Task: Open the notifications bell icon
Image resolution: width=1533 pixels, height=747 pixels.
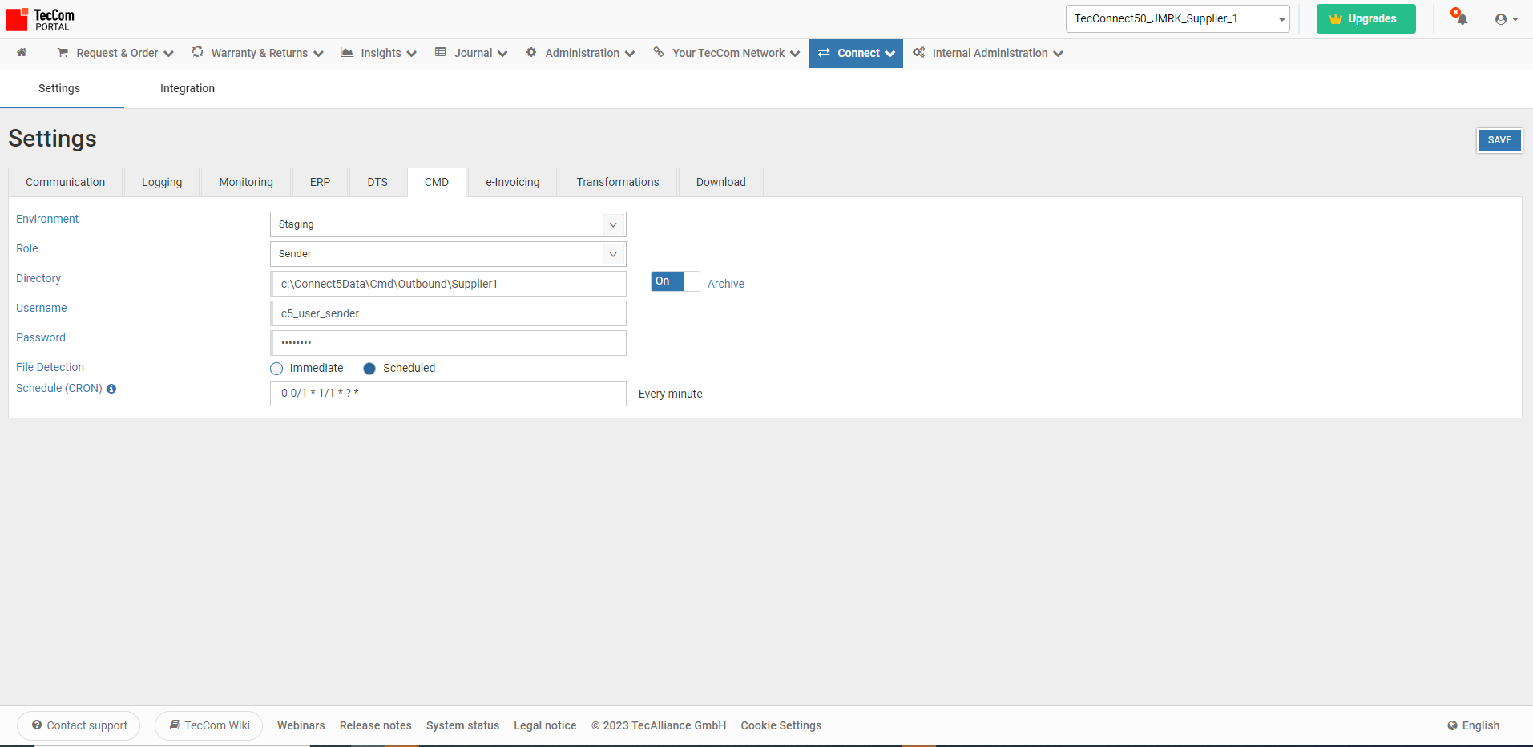Action: [x=1461, y=18]
